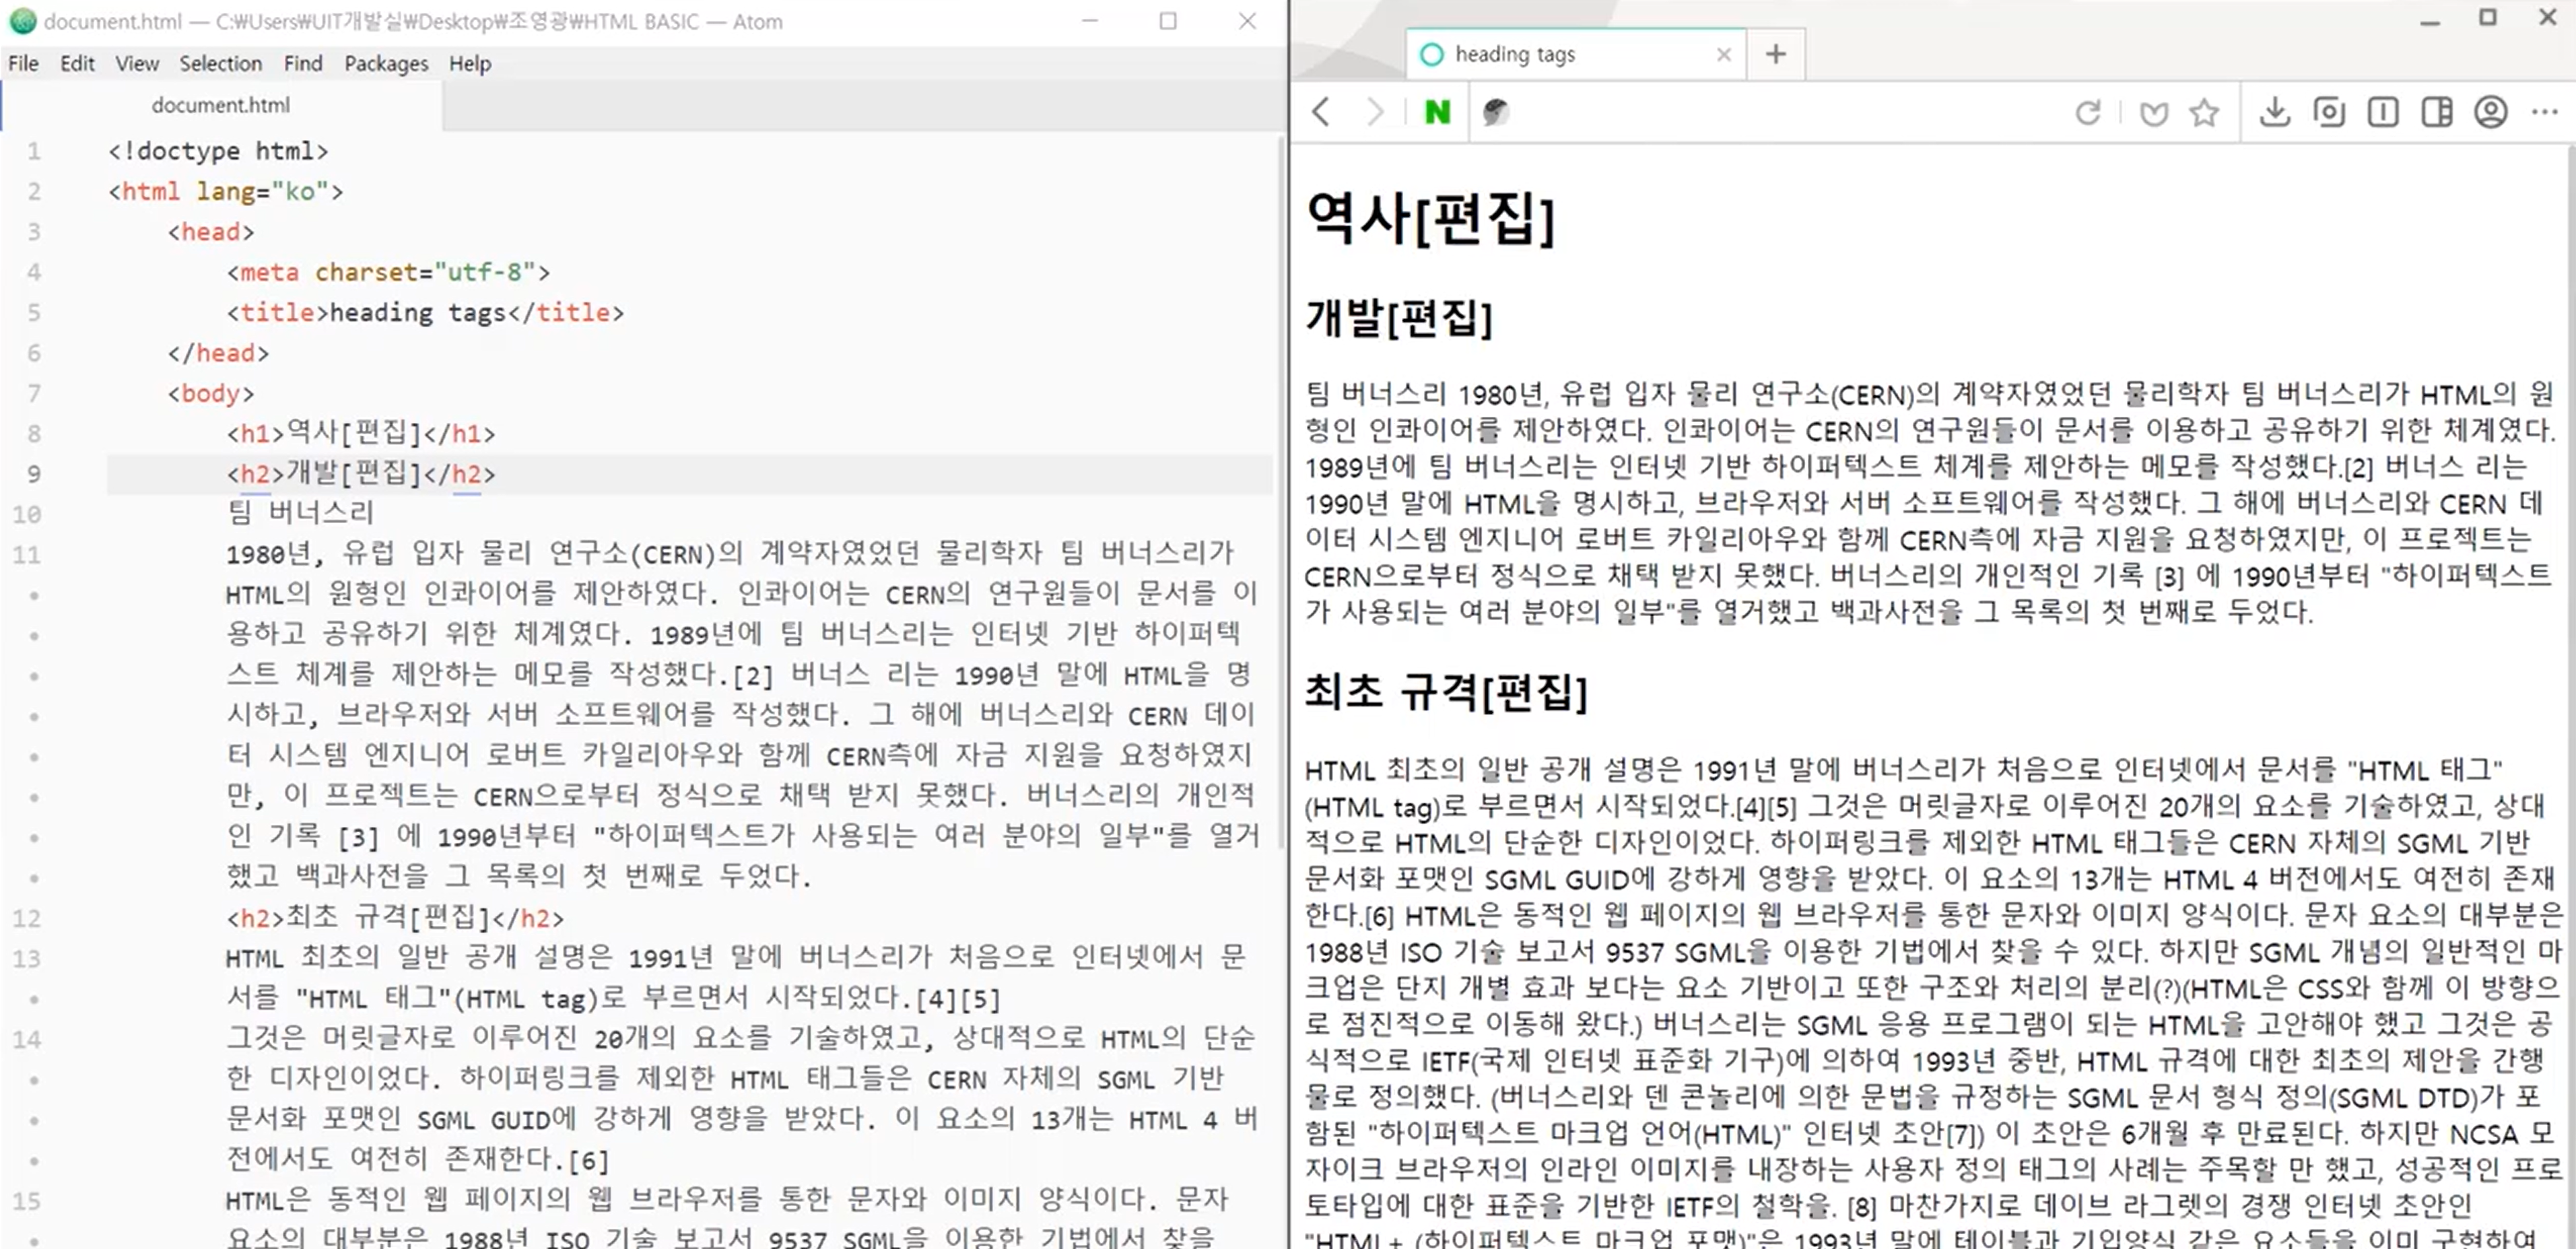
Task: Open a new browser tab
Action: pyautogui.click(x=1776, y=54)
